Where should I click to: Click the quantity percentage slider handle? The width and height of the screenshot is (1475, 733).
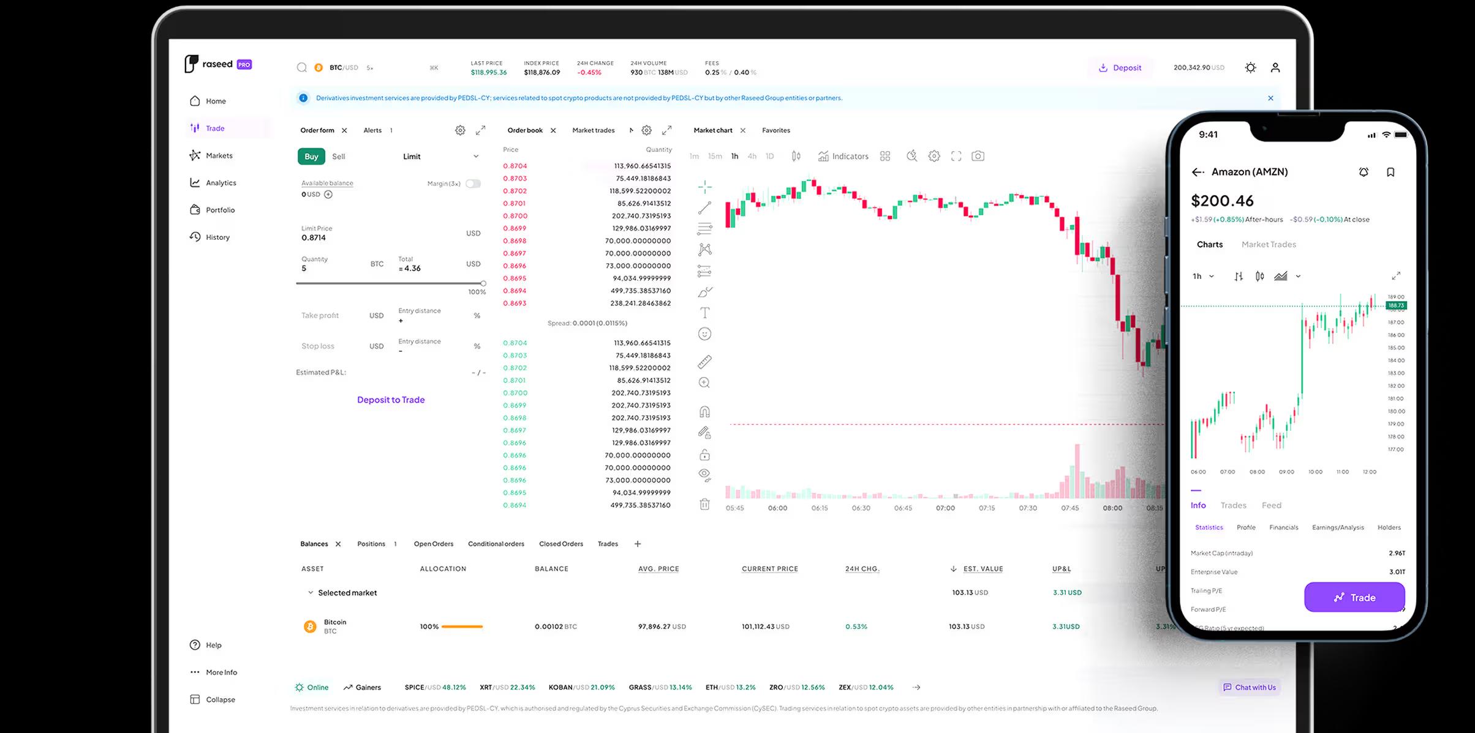point(483,283)
